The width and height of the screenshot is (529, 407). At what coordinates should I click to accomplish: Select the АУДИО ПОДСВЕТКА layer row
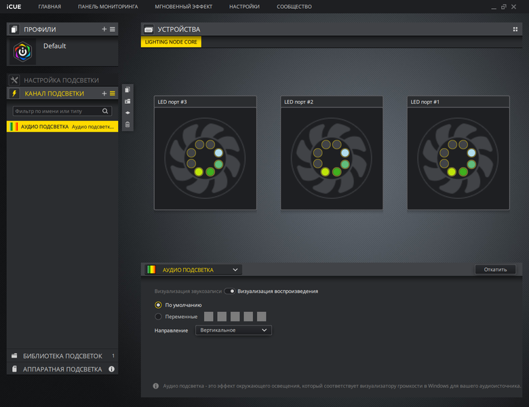click(x=62, y=127)
